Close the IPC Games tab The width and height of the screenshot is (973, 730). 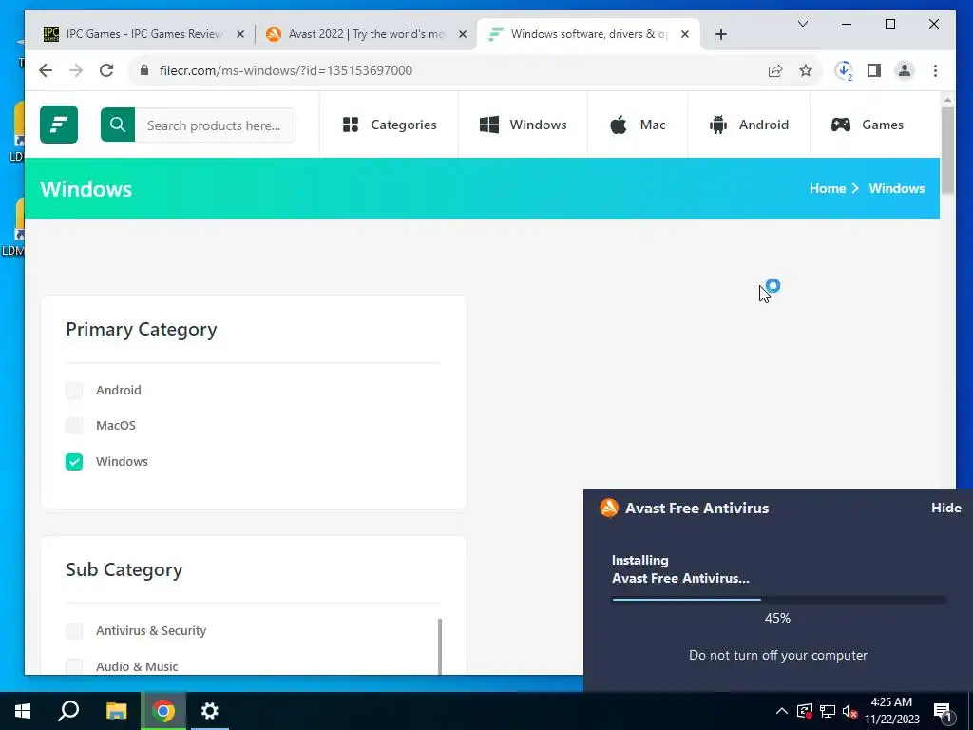click(x=240, y=35)
